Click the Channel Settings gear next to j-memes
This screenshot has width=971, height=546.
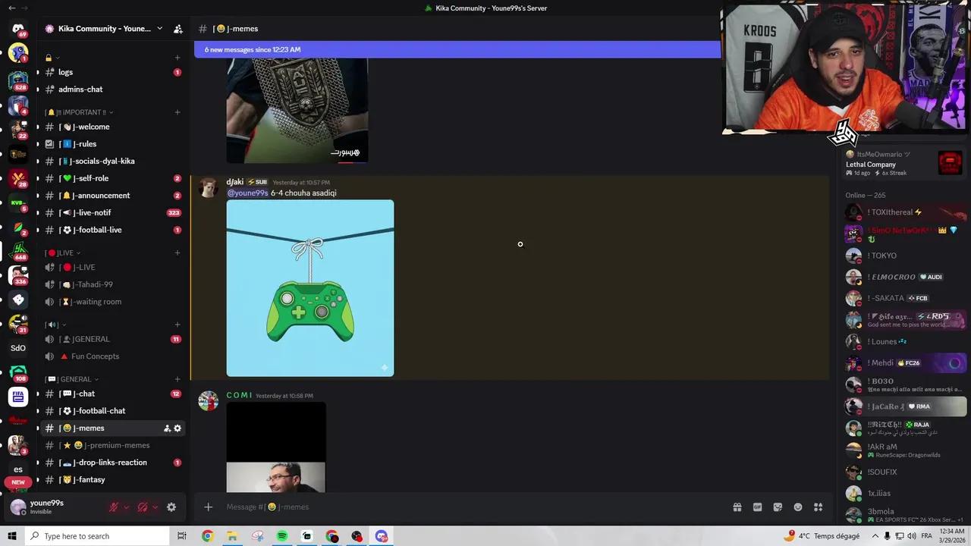(x=177, y=428)
